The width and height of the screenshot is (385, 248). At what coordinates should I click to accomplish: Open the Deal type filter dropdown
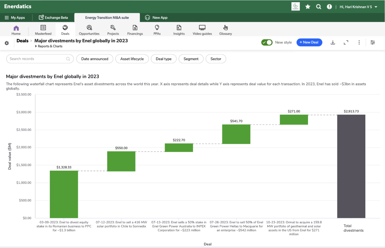point(163,59)
